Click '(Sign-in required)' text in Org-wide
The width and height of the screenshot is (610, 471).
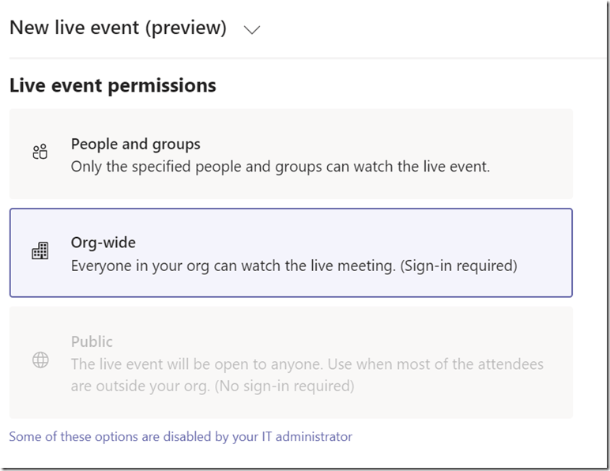(x=458, y=266)
